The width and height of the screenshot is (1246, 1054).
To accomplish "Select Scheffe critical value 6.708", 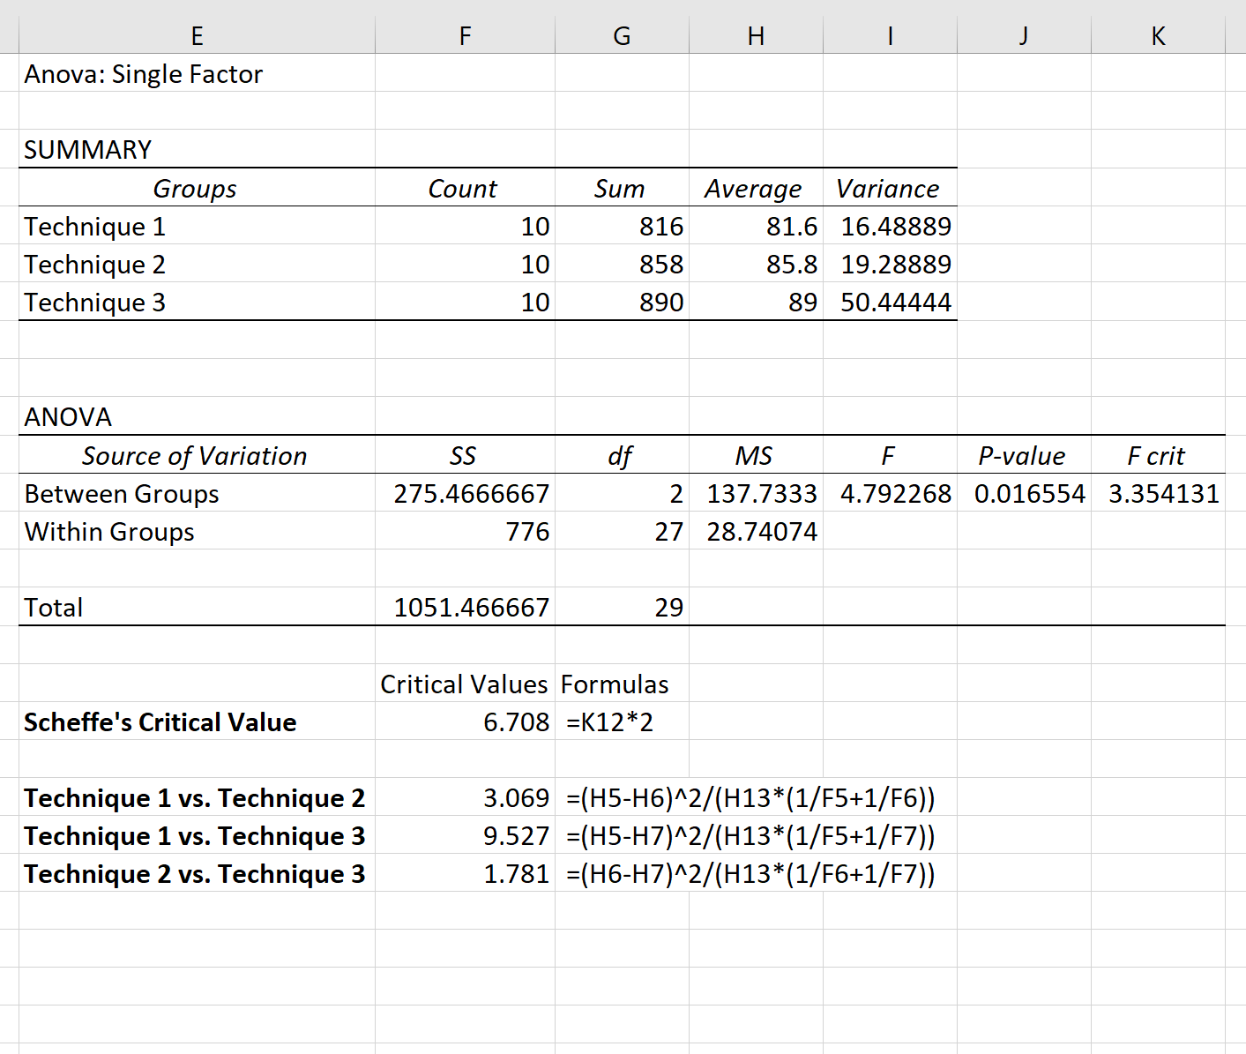I will [465, 721].
